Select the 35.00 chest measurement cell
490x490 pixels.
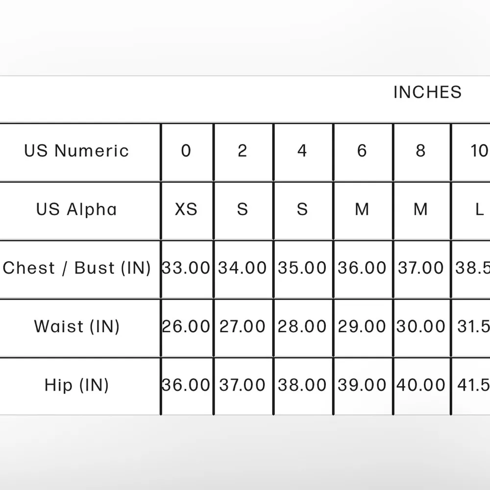(x=302, y=268)
